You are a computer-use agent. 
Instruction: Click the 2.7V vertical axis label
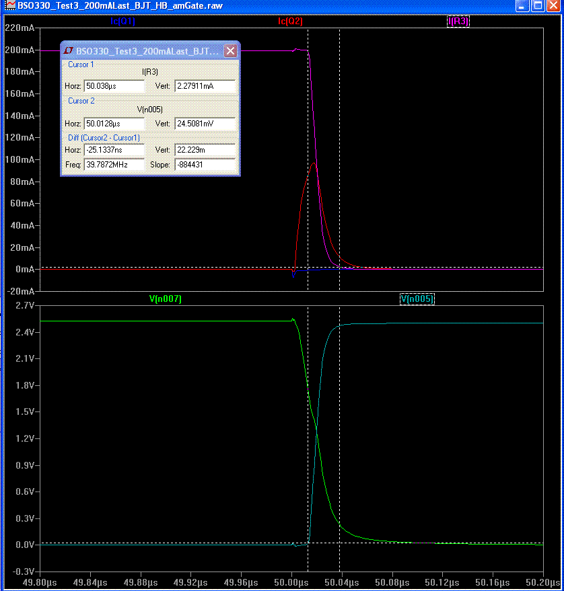[x=25, y=306]
